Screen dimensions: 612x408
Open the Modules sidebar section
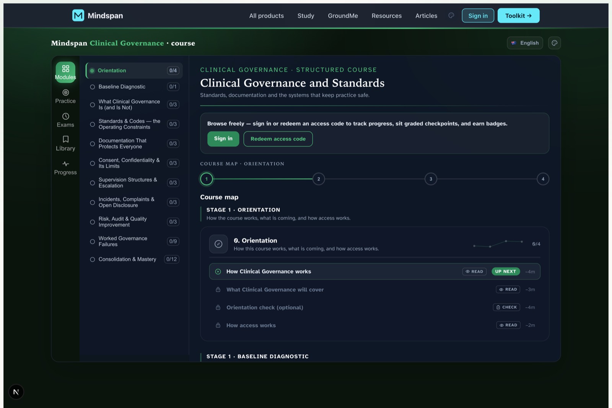point(65,72)
